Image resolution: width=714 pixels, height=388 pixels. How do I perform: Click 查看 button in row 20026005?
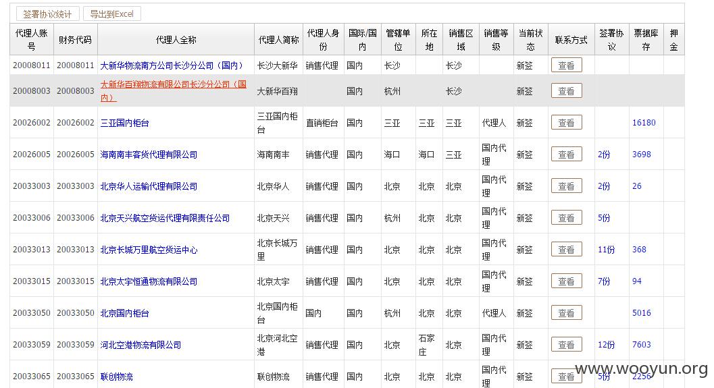(x=567, y=155)
